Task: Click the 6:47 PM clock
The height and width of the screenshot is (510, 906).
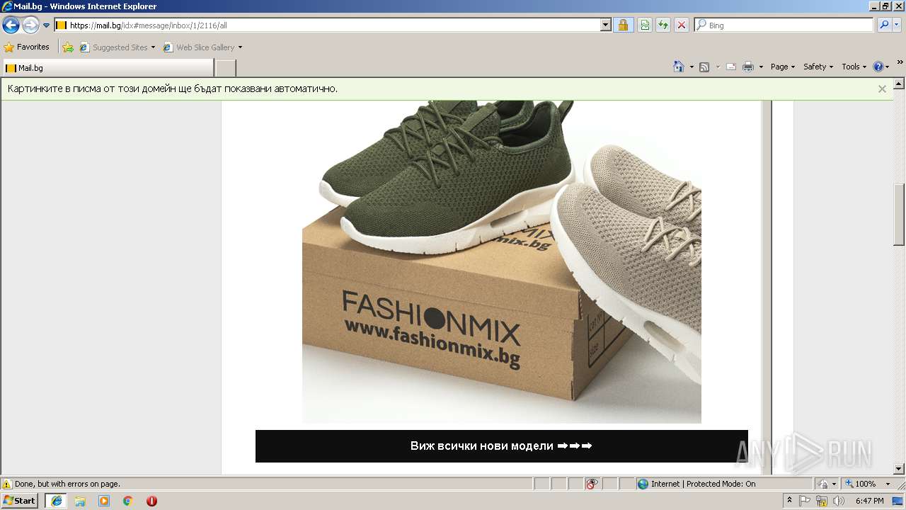Action: pos(870,501)
